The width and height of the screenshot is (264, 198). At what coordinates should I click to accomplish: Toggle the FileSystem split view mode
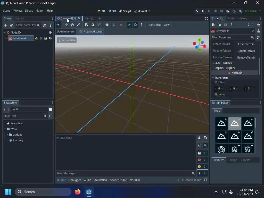pos(50,110)
